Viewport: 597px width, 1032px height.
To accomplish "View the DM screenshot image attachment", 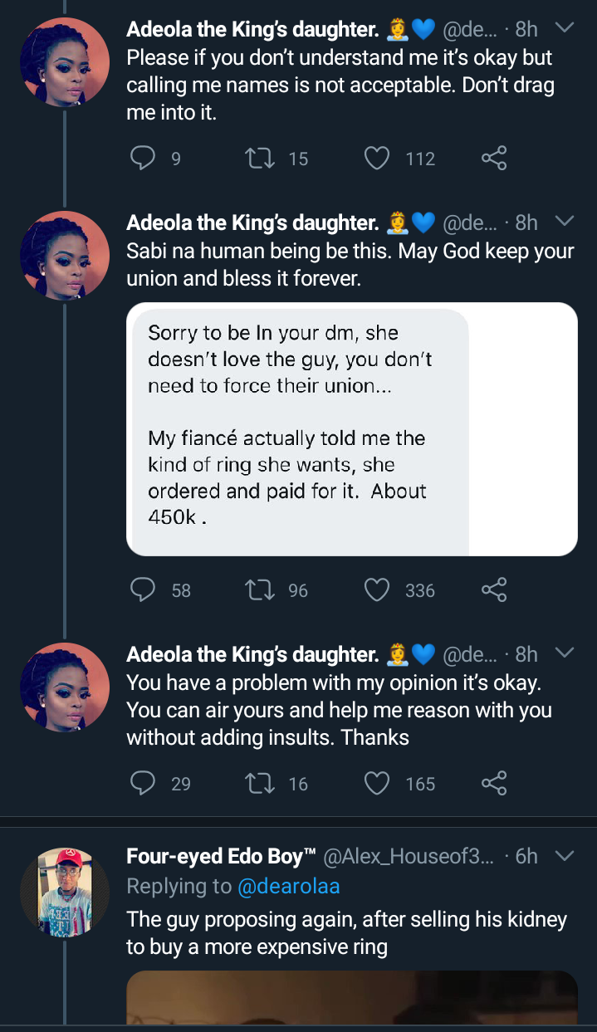I will (x=352, y=429).
